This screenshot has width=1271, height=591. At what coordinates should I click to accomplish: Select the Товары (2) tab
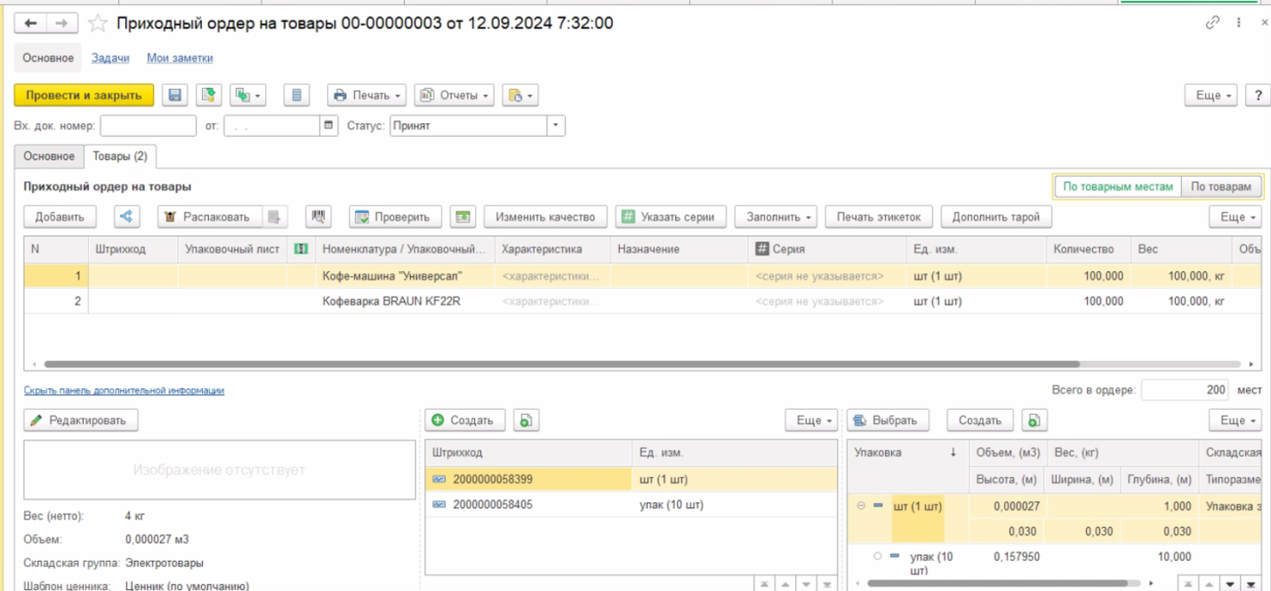point(120,156)
